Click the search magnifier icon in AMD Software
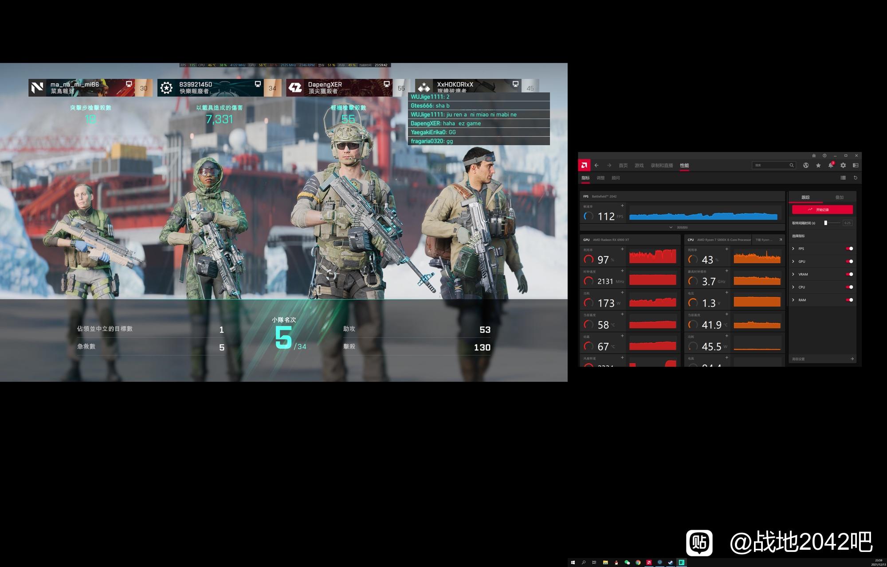 pyautogui.click(x=791, y=165)
